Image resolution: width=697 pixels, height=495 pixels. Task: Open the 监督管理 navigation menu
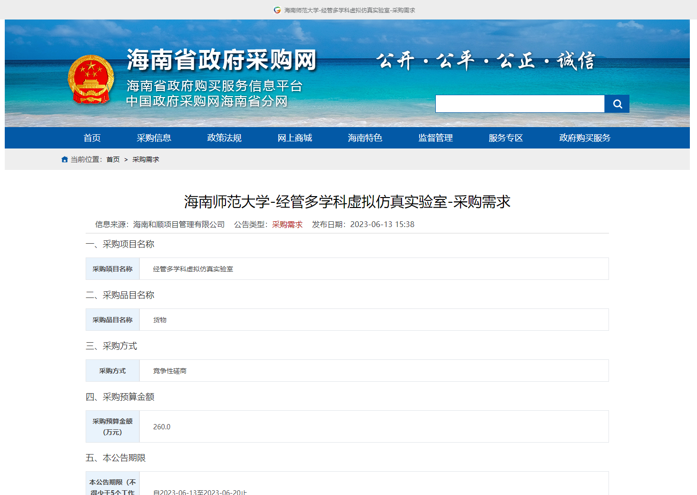pos(436,138)
